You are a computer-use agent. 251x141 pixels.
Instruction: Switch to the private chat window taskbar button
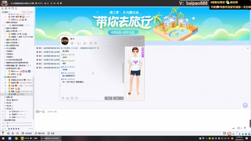pyautogui.click(x=51, y=138)
